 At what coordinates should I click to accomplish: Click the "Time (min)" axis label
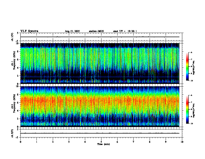click(x=104, y=144)
